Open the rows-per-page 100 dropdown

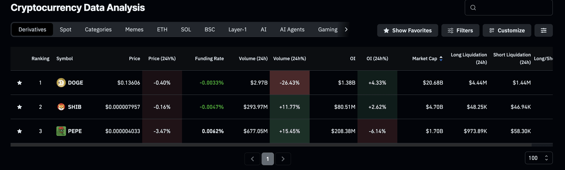539,158
